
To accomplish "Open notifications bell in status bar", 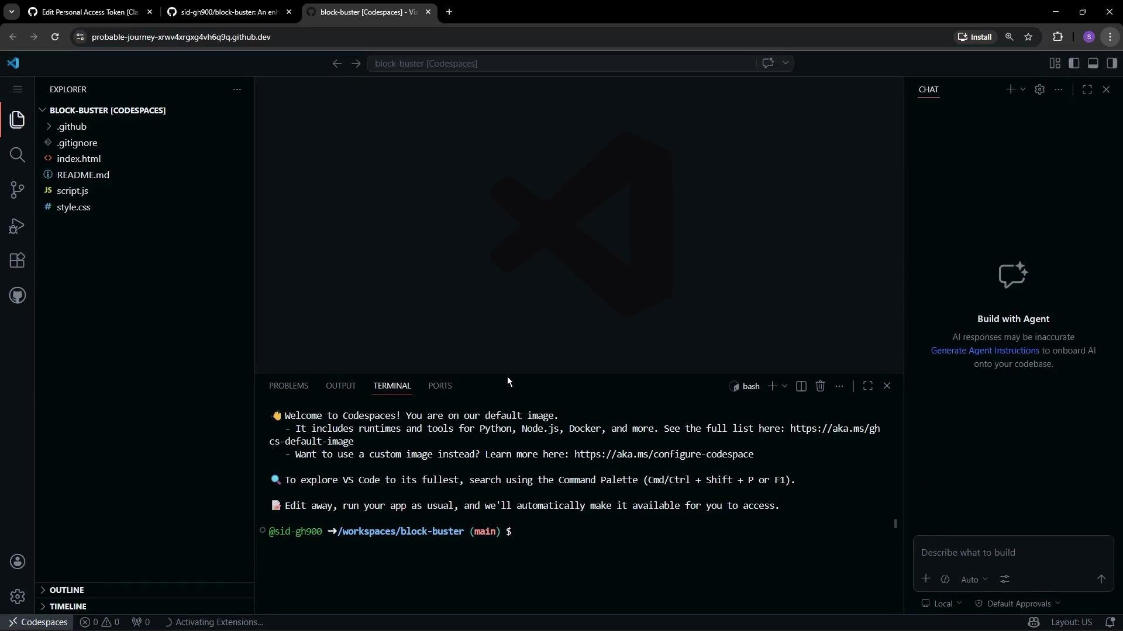I will tap(1110, 622).
